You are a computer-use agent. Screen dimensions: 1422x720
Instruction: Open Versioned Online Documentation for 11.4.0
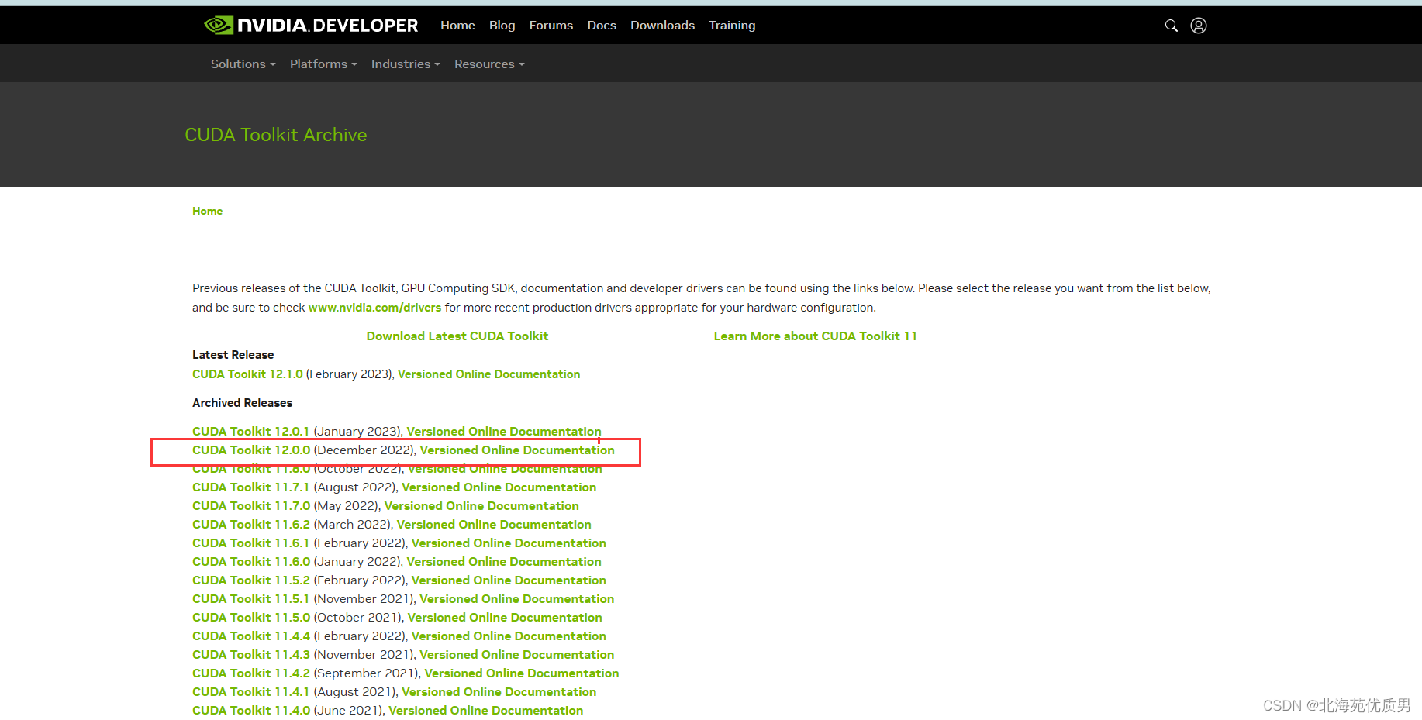coord(485,711)
